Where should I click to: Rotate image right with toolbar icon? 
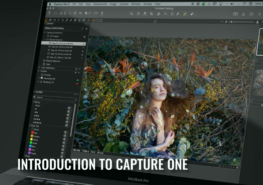click(65, 13)
